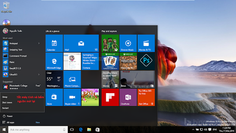Expand the Notepad jump list arrow
This screenshot has height=133, width=236.
tap(39, 44)
